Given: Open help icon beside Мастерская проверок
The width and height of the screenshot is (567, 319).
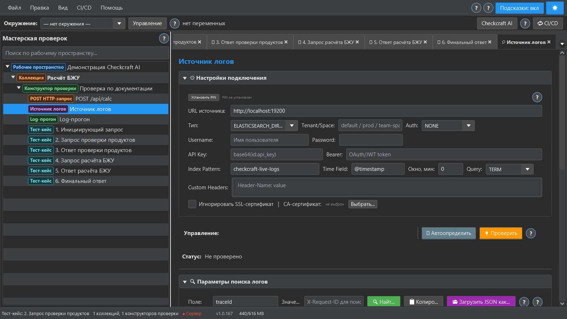Looking at the screenshot, I should (164, 38).
